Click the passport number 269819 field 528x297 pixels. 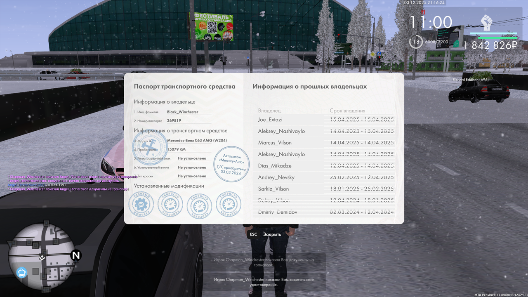174,120
